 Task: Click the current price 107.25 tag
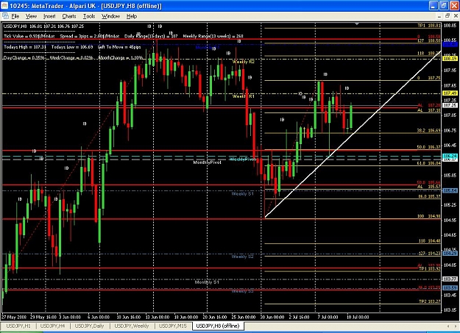click(x=450, y=105)
